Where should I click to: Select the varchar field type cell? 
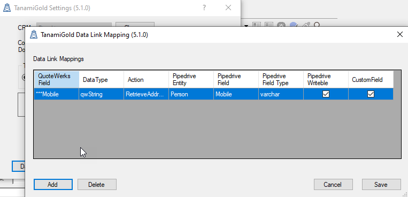[281, 94]
